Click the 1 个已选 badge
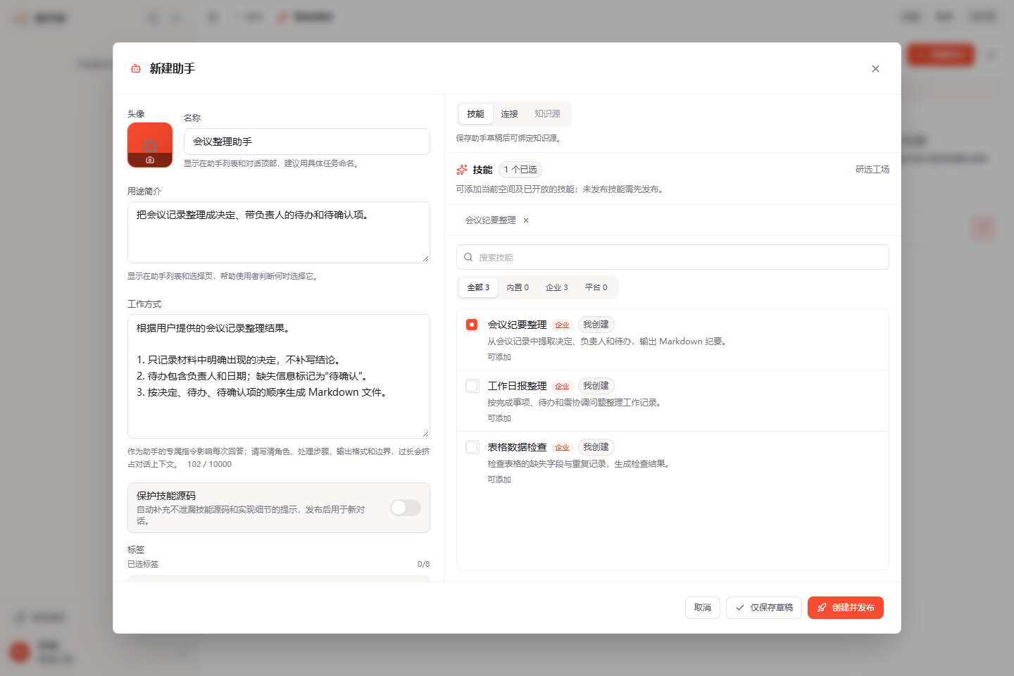The height and width of the screenshot is (676, 1014). [x=520, y=170]
